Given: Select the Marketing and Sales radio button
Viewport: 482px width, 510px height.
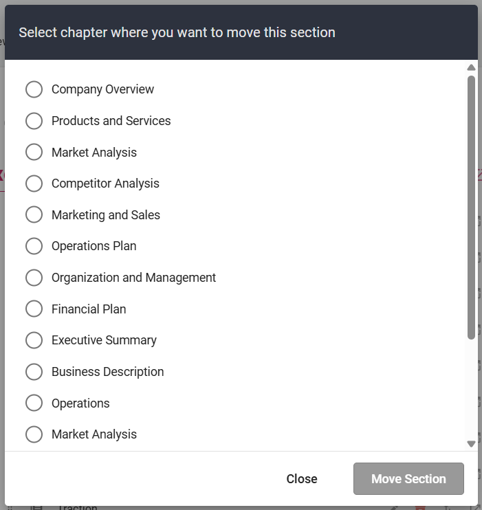Looking at the screenshot, I should point(34,215).
